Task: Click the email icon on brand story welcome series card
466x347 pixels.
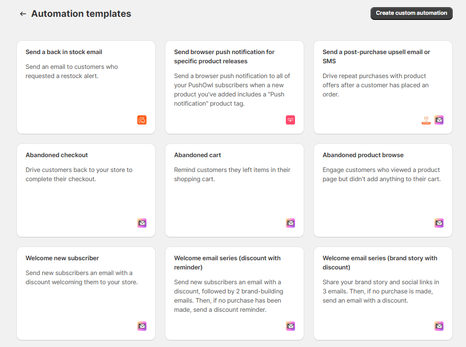Action: (x=439, y=326)
